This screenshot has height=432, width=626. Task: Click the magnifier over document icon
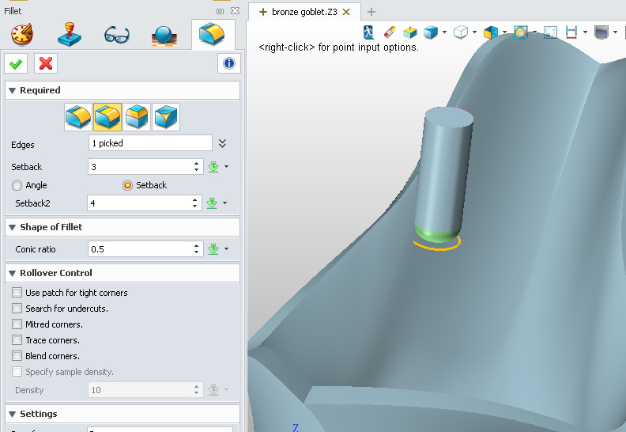point(521,32)
